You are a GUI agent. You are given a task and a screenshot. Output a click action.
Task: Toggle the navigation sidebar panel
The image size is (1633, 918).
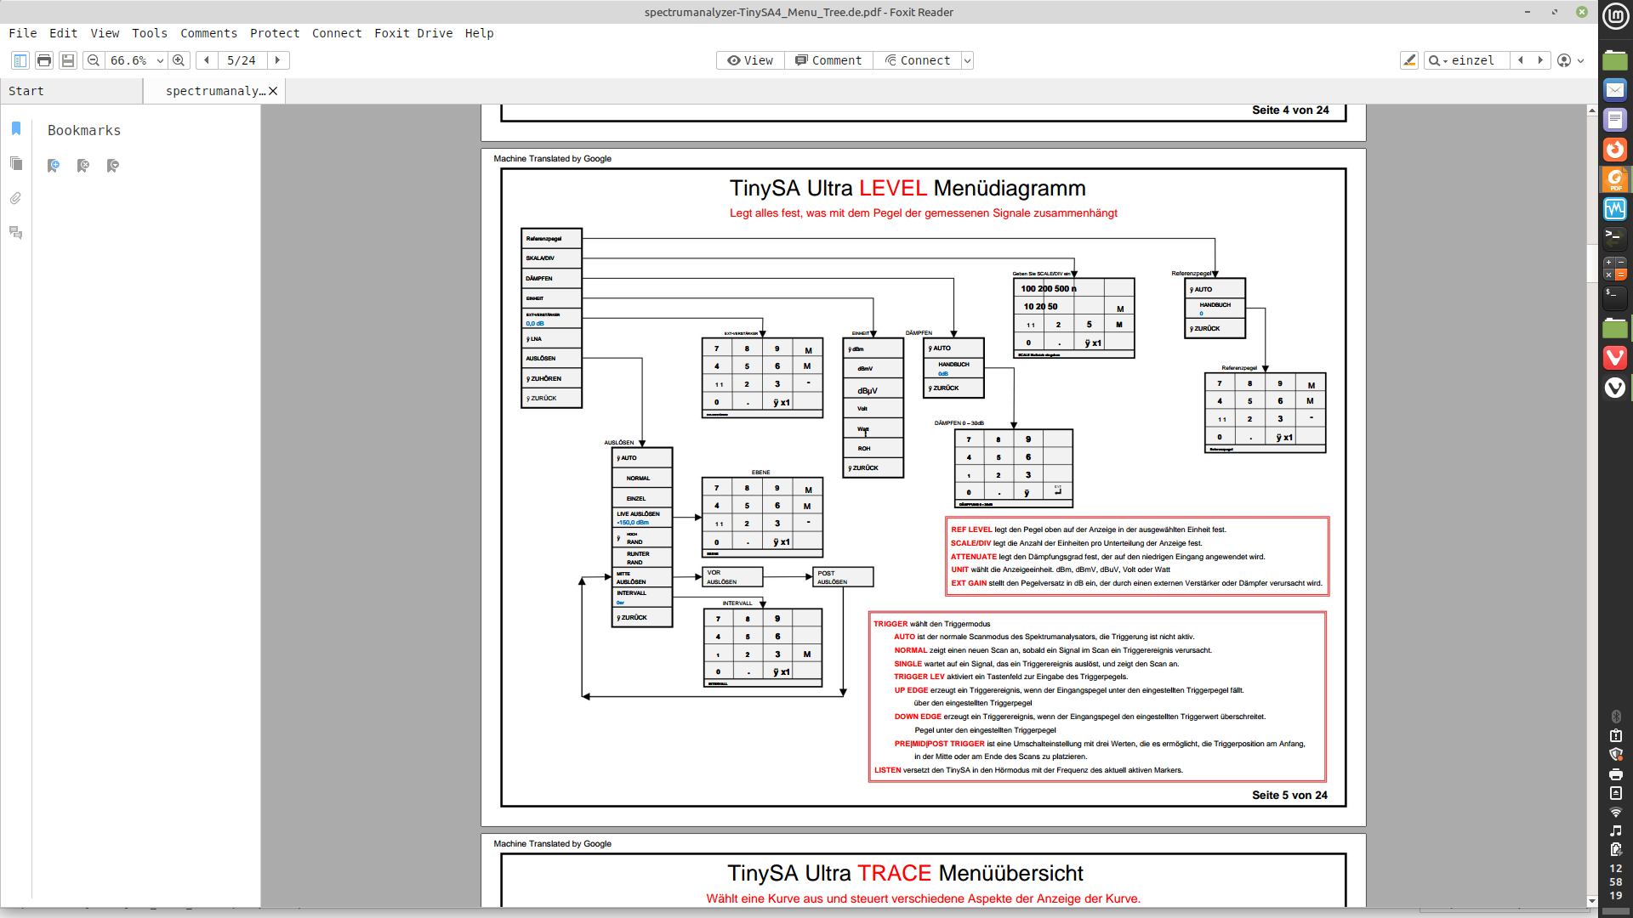[20, 60]
